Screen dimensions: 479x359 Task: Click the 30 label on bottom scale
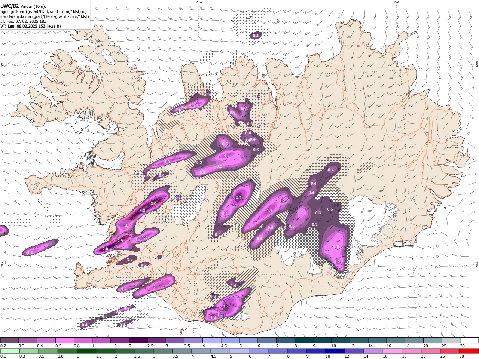click(462, 356)
